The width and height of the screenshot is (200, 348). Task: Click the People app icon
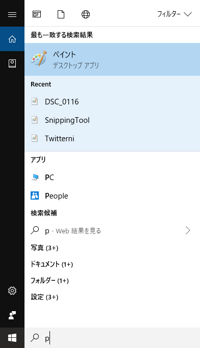(35, 195)
